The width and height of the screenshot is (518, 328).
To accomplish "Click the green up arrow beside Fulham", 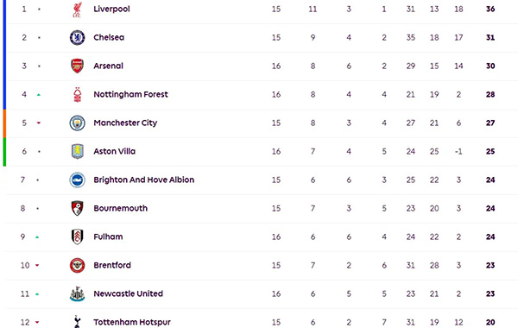I will click(37, 237).
